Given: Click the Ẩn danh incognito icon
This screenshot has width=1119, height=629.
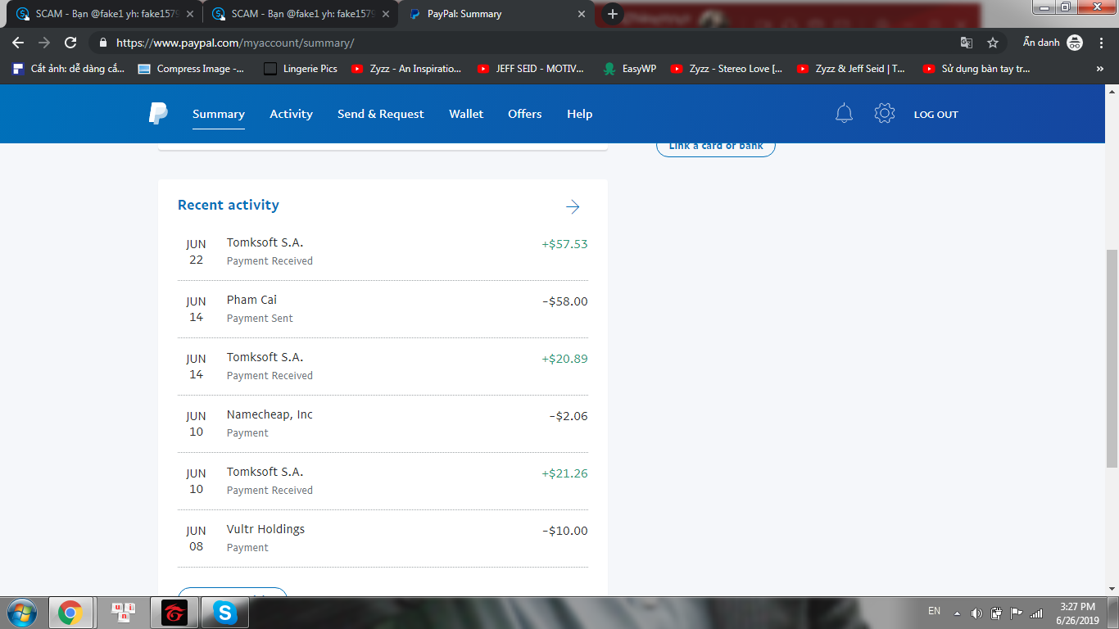Looking at the screenshot, I should [x=1075, y=43].
